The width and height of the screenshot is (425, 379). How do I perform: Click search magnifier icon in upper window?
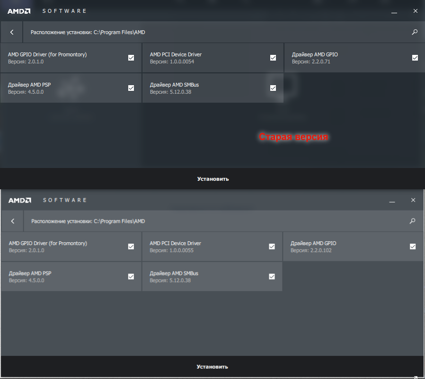coord(415,32)
